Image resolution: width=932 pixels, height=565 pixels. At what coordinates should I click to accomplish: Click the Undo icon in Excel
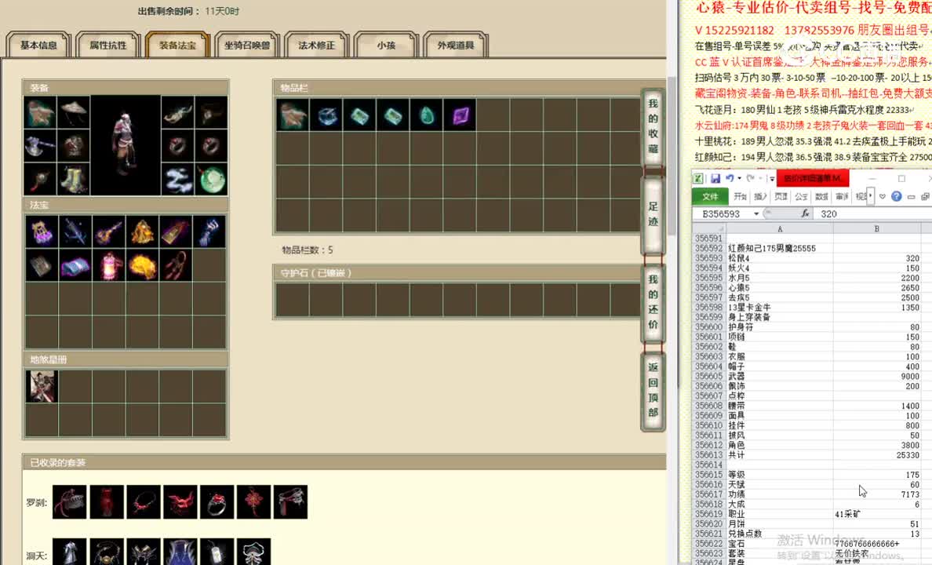731,177
